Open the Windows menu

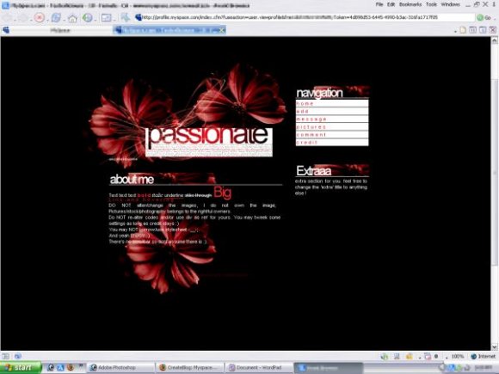click(450, 4)
